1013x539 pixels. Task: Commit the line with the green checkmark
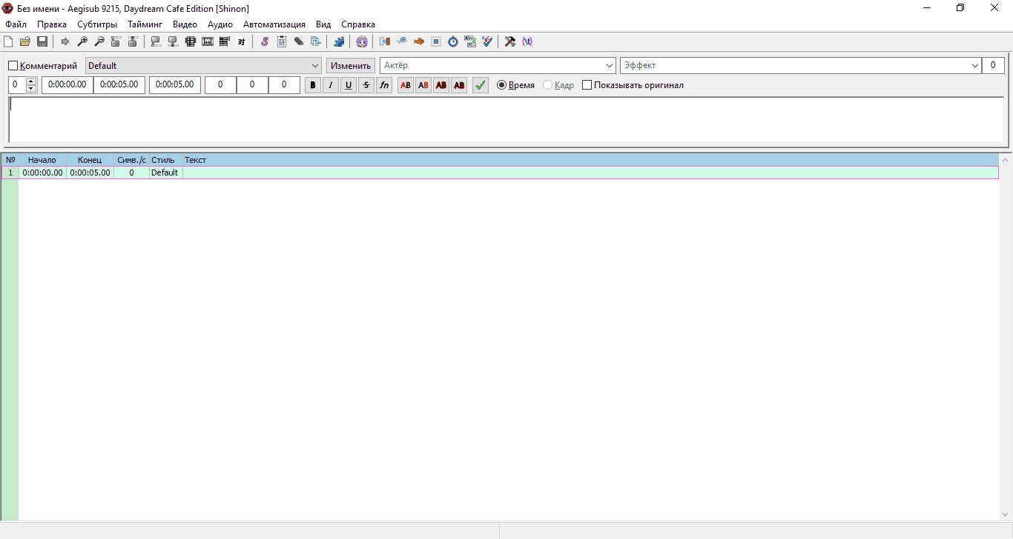[x=481, y=85]
